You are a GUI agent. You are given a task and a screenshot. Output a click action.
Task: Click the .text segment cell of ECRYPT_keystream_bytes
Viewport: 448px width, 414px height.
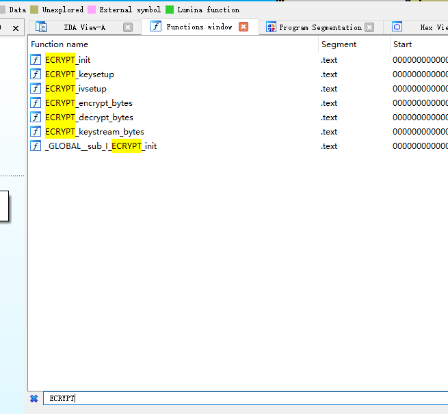click(x=329, y=132)
